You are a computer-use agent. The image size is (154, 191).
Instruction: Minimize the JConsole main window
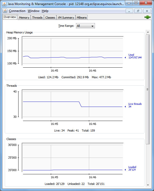coord(129,3)
